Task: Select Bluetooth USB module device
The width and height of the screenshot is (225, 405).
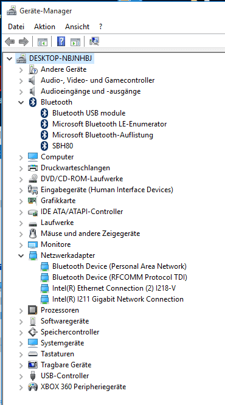Action: [89, 113]
